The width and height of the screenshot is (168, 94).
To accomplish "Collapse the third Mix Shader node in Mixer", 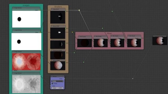I will [112, 36].
